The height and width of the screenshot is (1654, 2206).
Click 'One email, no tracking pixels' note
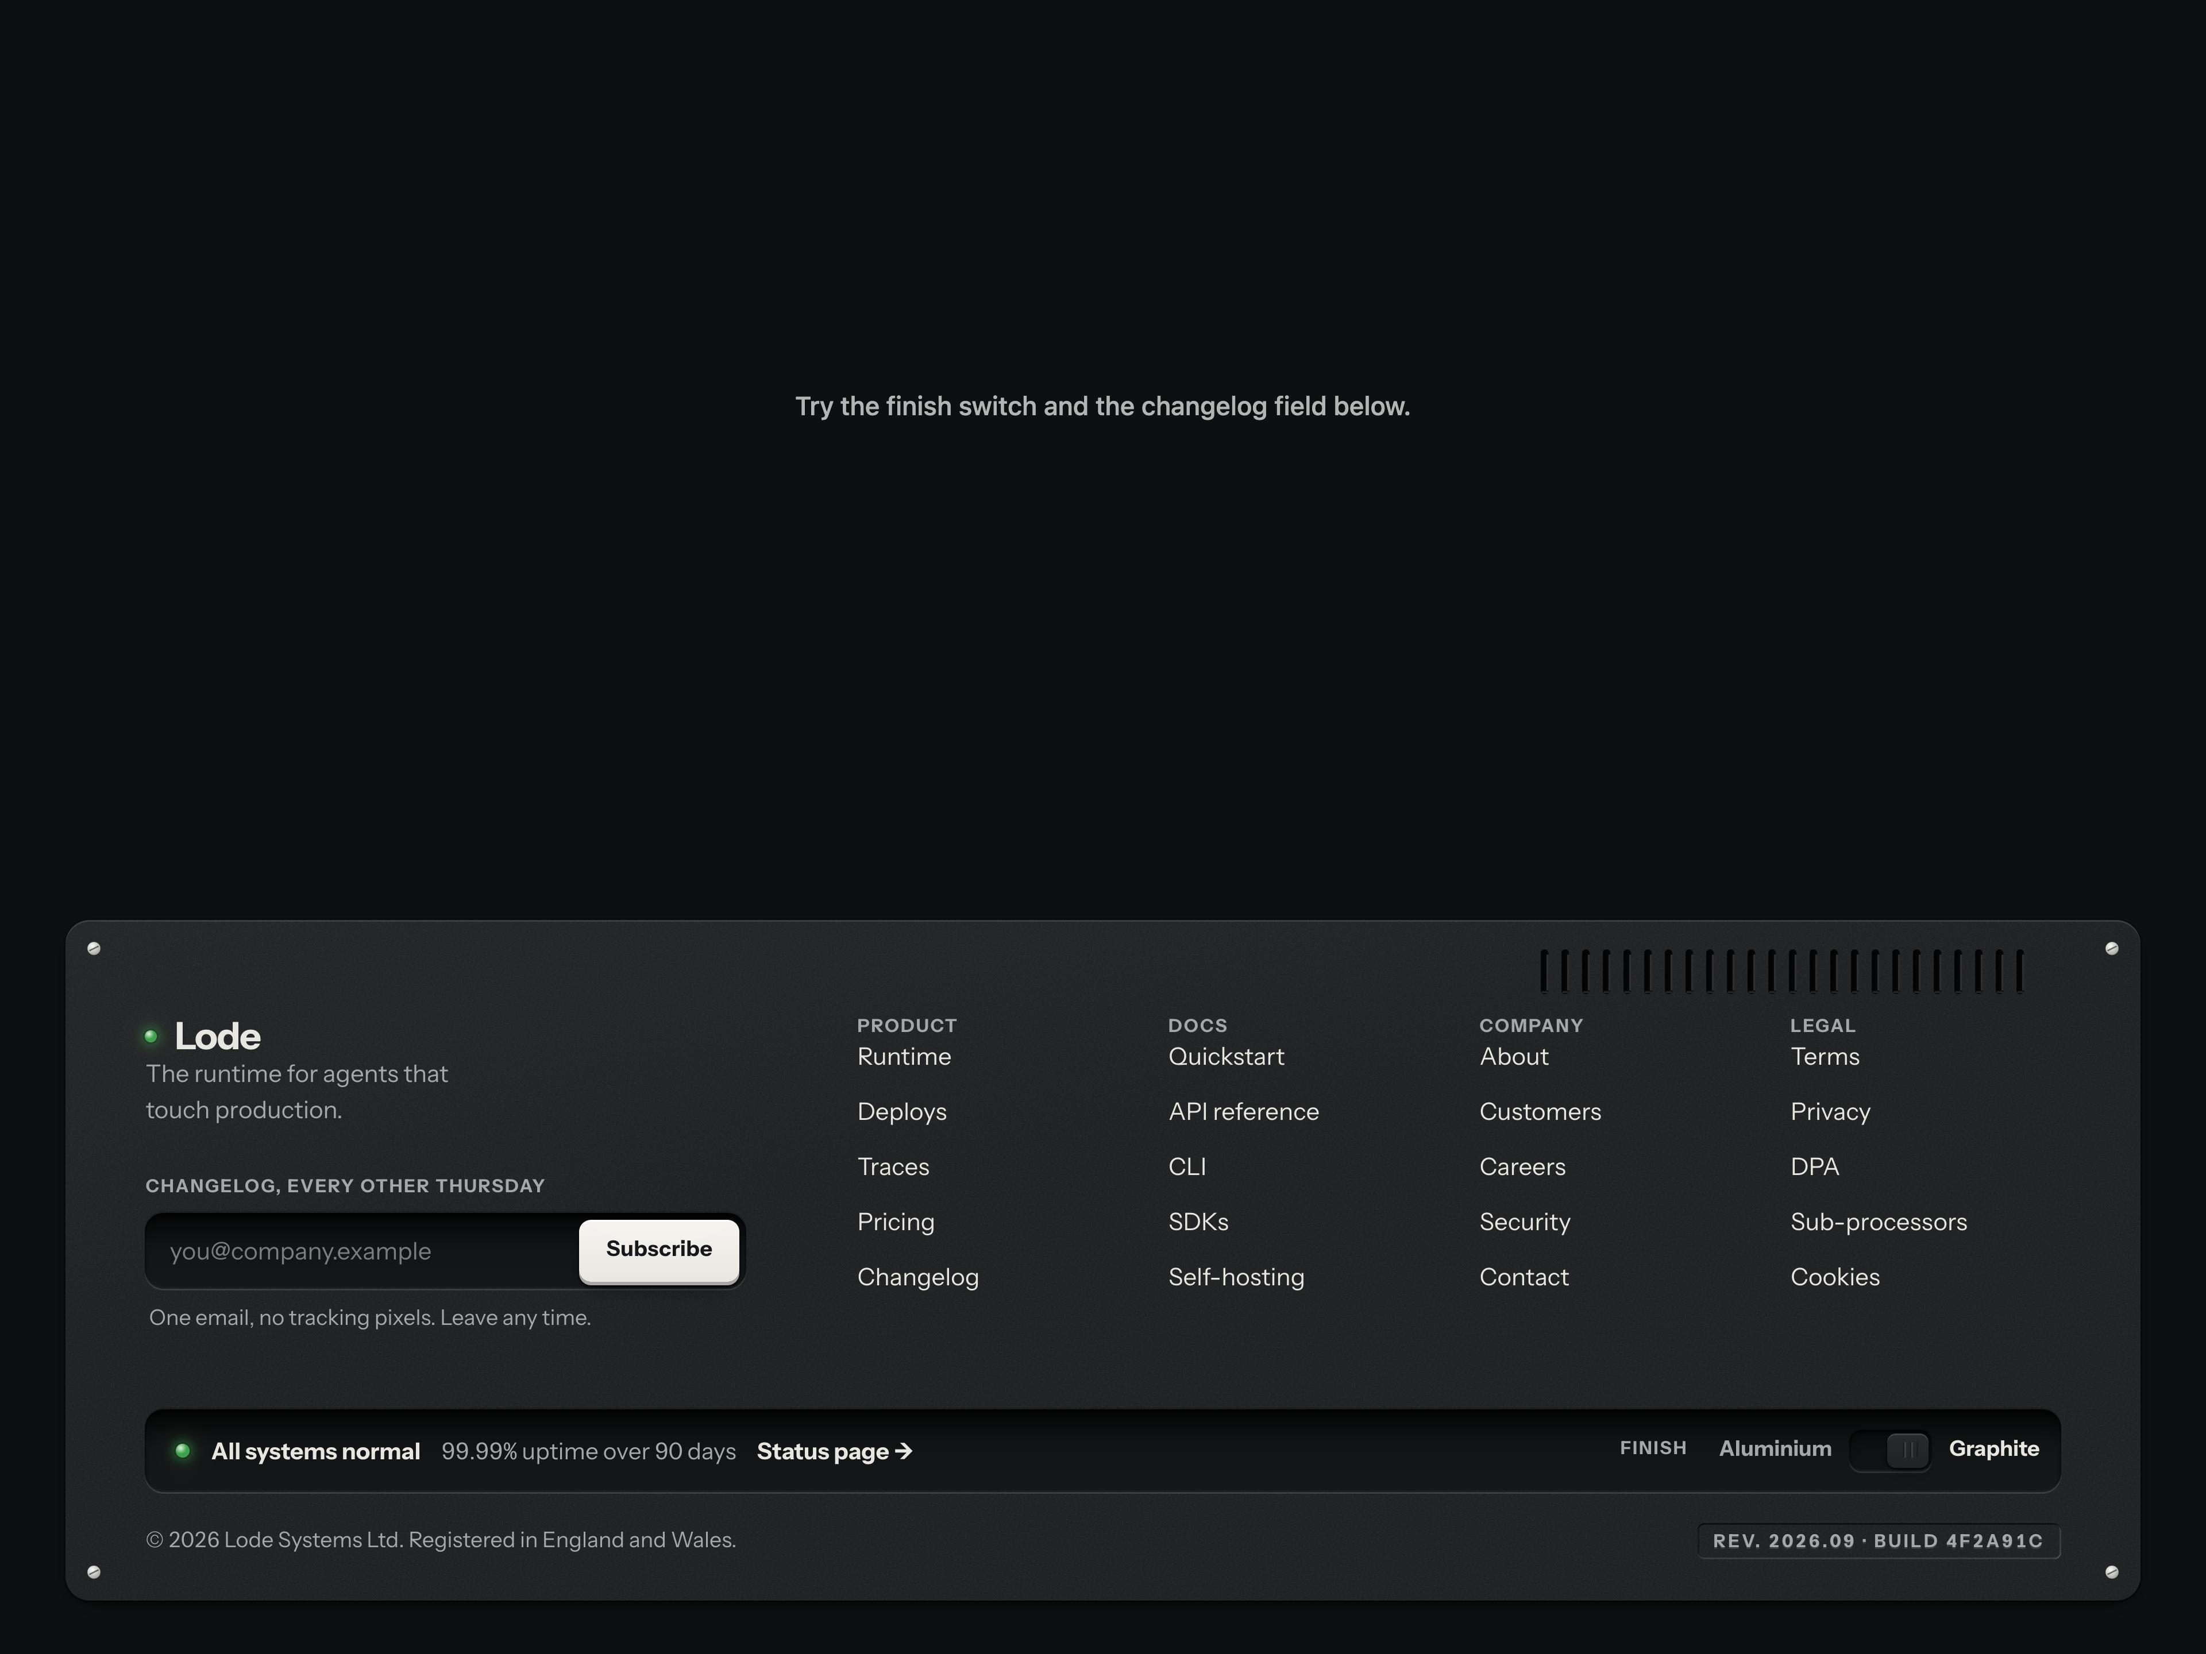pos(370,1318)
